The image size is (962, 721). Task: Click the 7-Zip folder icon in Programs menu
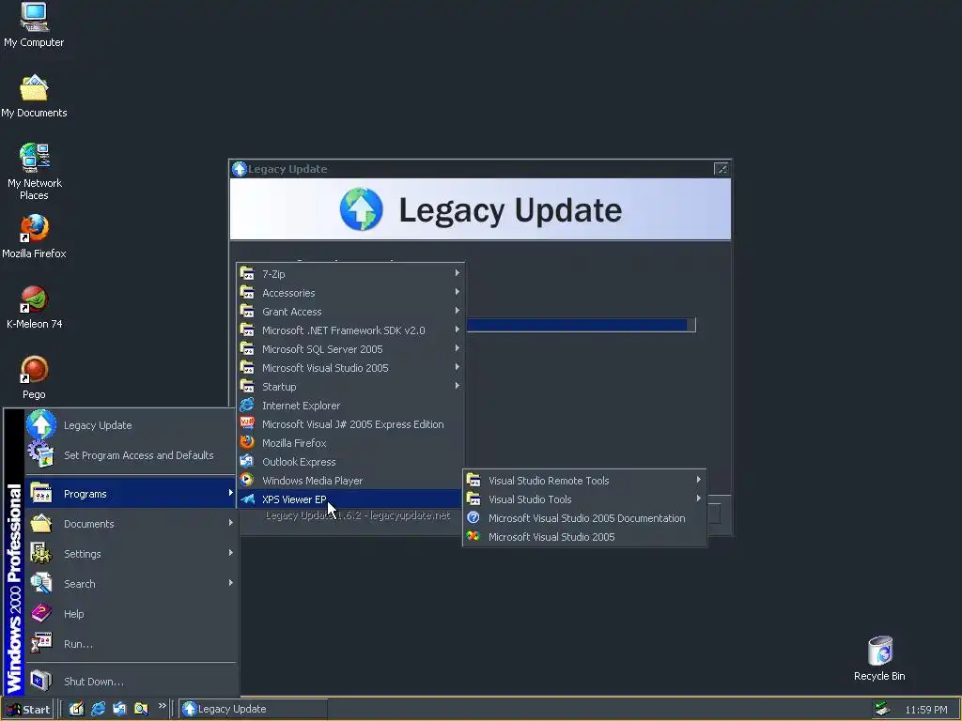tap(247, 273)
